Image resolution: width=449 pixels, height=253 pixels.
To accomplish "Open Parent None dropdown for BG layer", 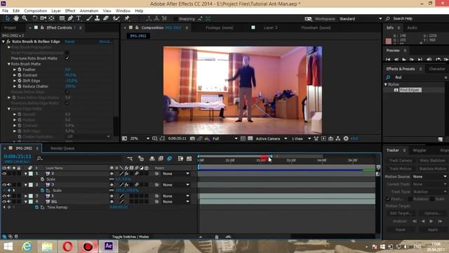I will 176,202.
